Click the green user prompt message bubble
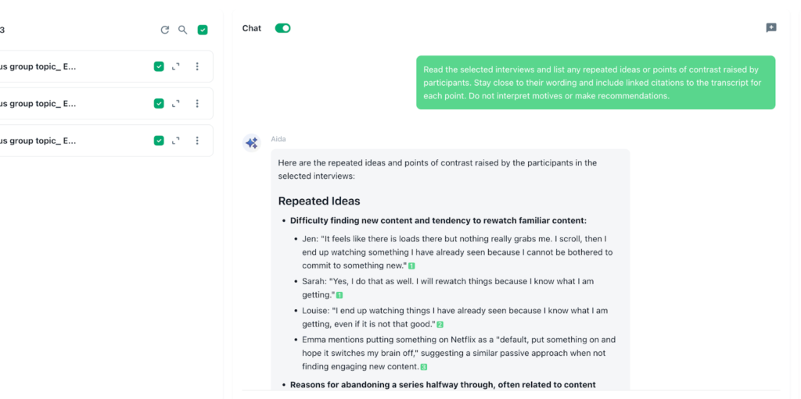Image resolution: width=801 pixels, height=399 pixels. coord(595,83)
